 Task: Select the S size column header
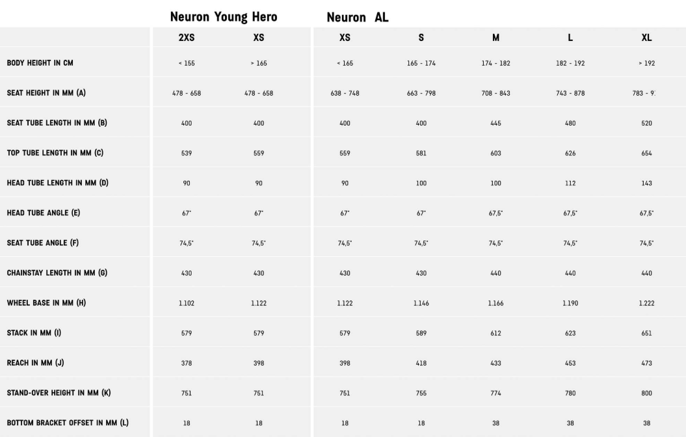click(x=421, y=38)
